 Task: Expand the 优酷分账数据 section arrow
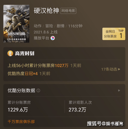pyautogui.click(x=119, y=90)
